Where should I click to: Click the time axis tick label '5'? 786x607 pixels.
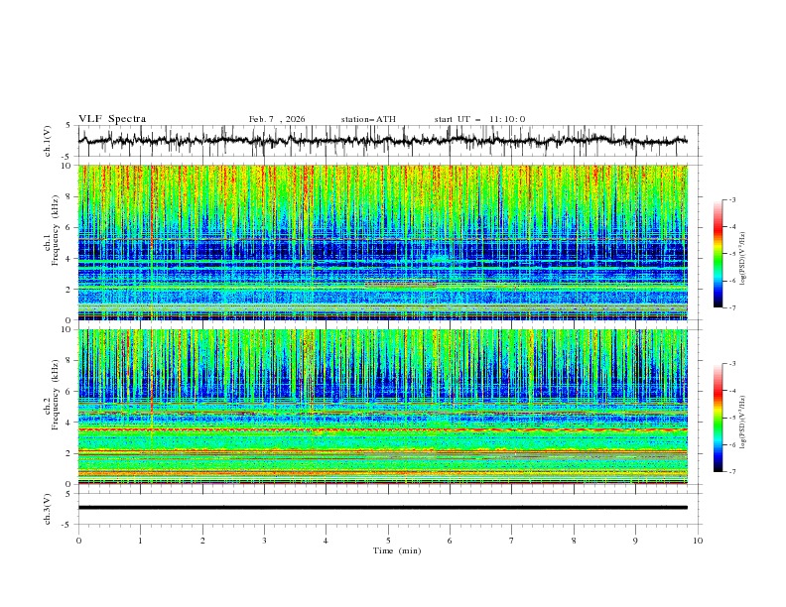coord(388,541)
